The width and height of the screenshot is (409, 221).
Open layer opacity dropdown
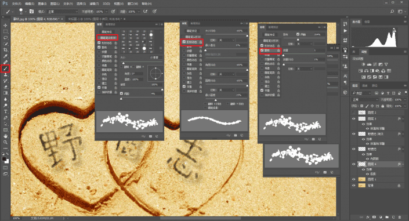(405, 100)
